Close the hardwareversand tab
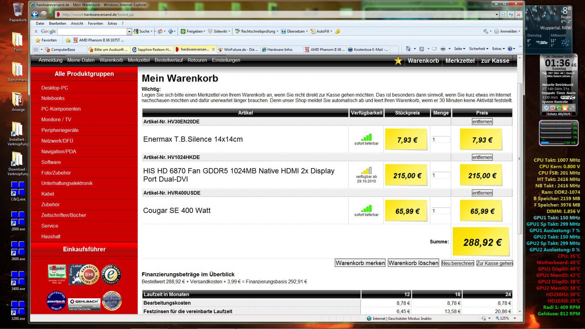This screenshot has width=585, height=329. tap(213, 49)
